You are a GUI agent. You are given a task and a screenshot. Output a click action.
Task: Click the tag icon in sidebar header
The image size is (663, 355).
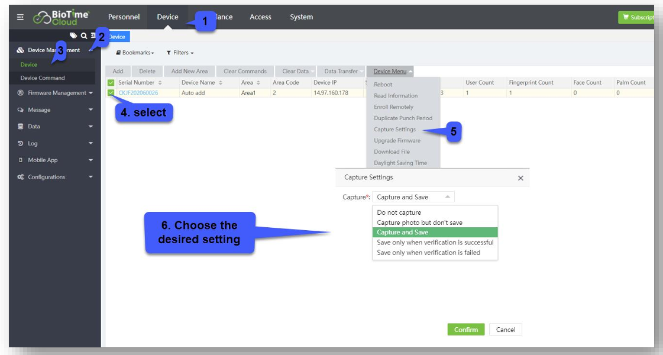(73, 36)
